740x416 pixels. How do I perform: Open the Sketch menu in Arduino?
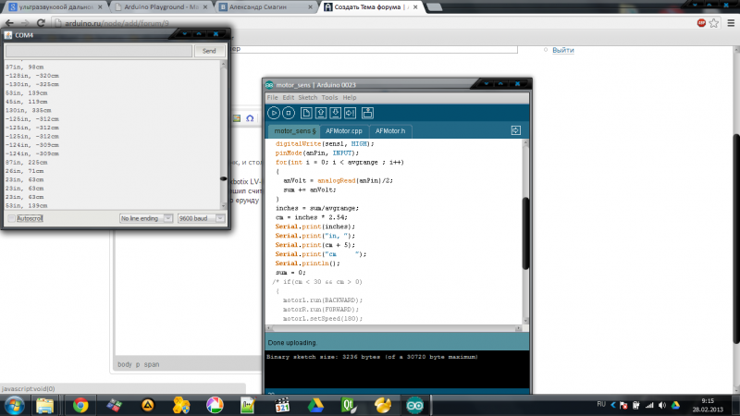308,98
